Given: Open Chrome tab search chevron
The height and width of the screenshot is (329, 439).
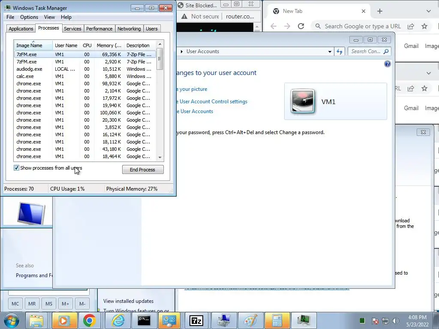Looking at the screenshot, I should pyautogui.click(x=428, y=11).
